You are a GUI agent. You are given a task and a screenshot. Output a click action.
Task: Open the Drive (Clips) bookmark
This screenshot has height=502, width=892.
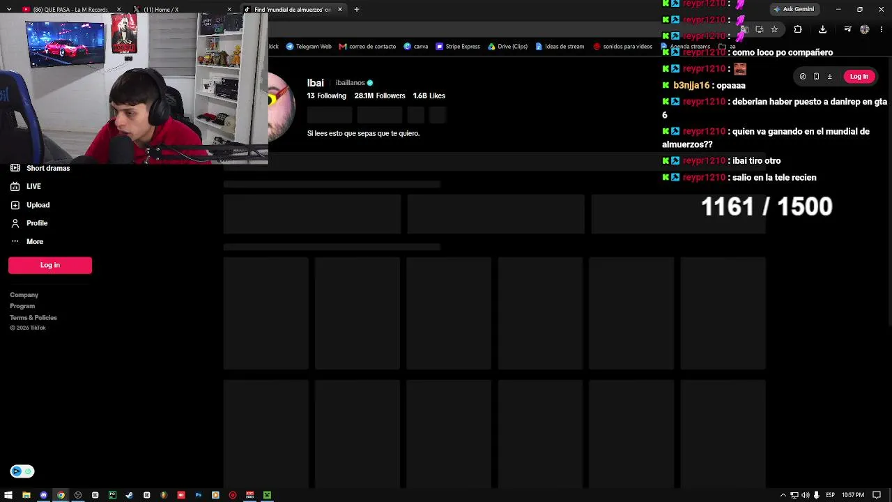click(x=507, y=47)
